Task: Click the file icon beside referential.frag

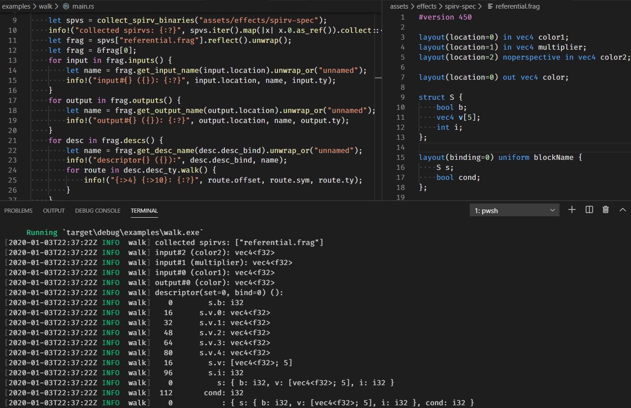Action: coord(490,6)
